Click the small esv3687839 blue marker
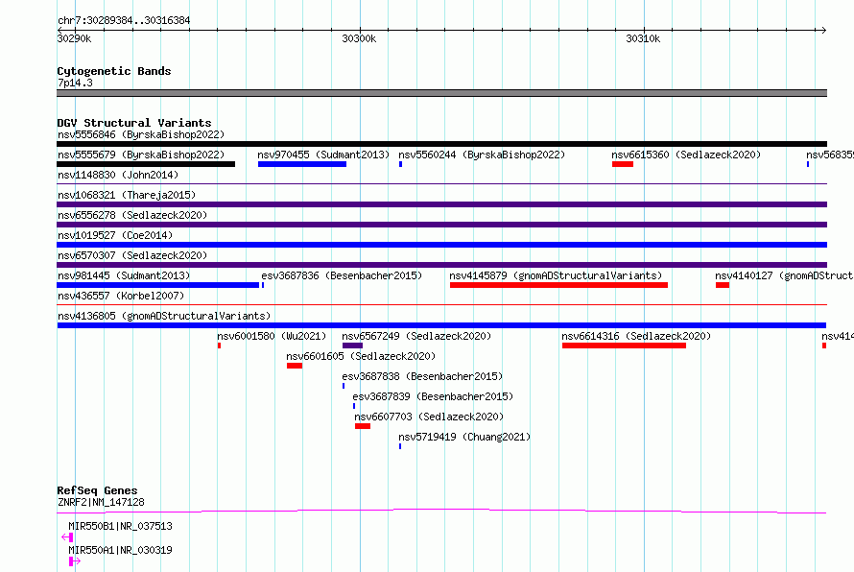The image size is (854, 572). pos(354,406)
